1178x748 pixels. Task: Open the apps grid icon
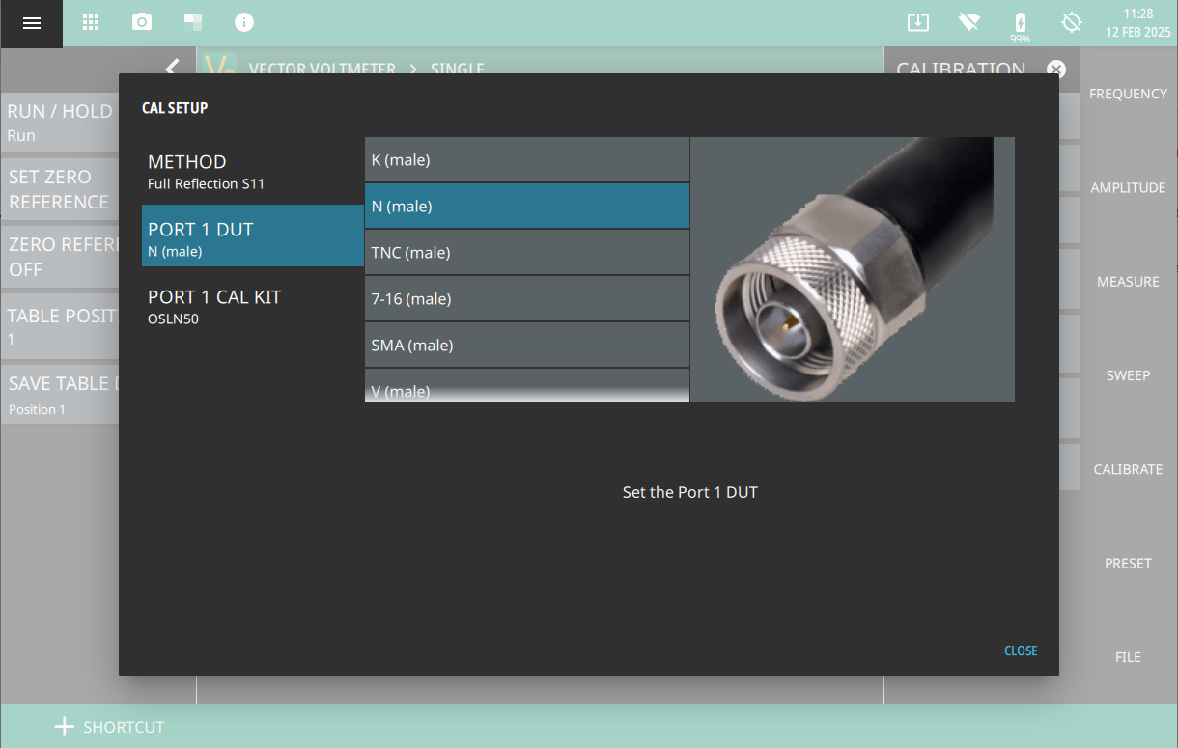coord(90,22)
